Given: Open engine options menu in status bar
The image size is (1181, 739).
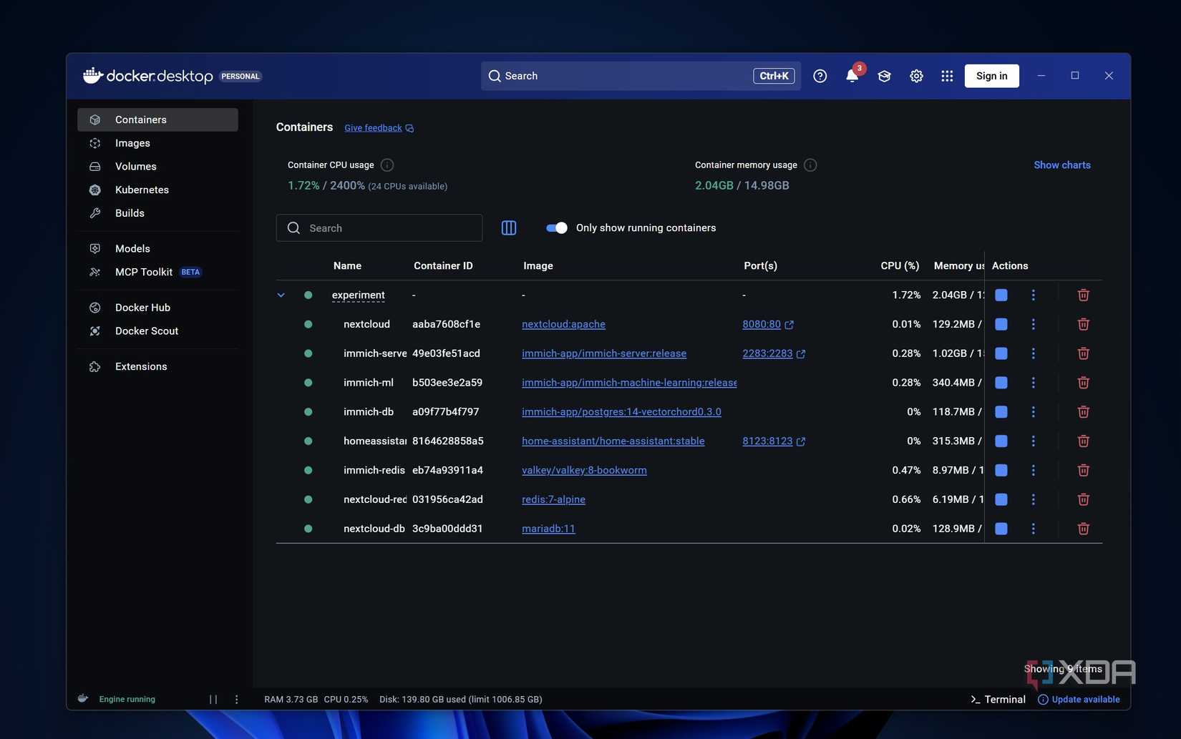Looking at the screenshot, I should 237,700.
